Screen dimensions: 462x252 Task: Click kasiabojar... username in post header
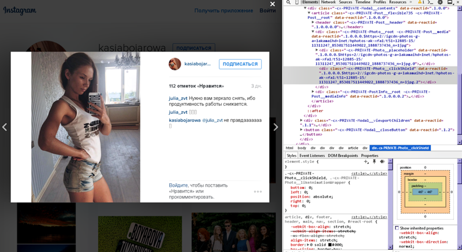pyautogui.click(x=198, y=64)
